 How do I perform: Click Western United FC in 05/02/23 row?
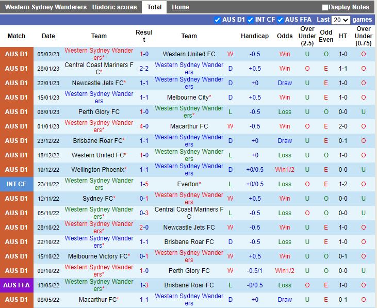[189, 54]
